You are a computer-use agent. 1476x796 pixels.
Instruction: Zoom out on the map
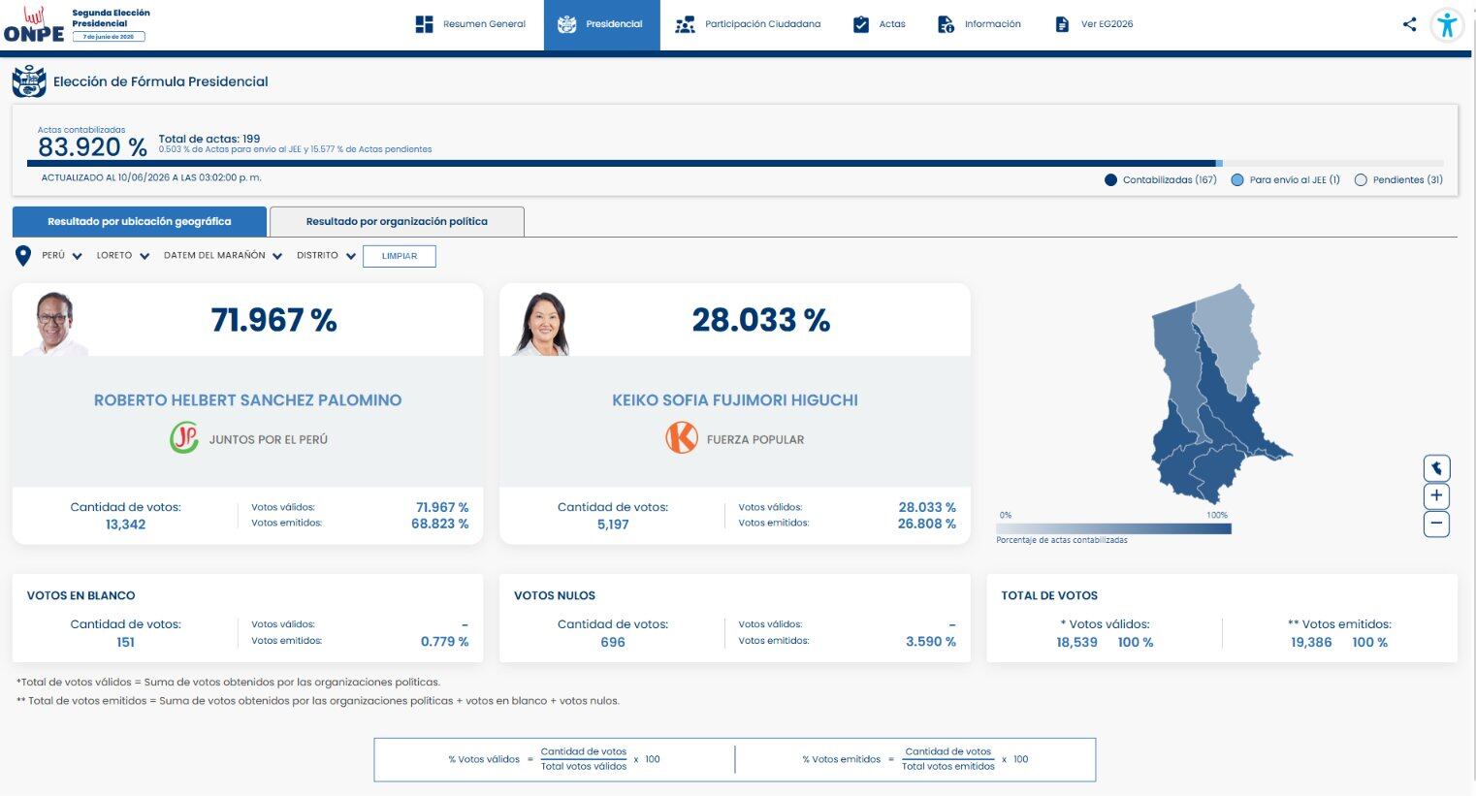pyautogui.click(x=1436, y=525)
